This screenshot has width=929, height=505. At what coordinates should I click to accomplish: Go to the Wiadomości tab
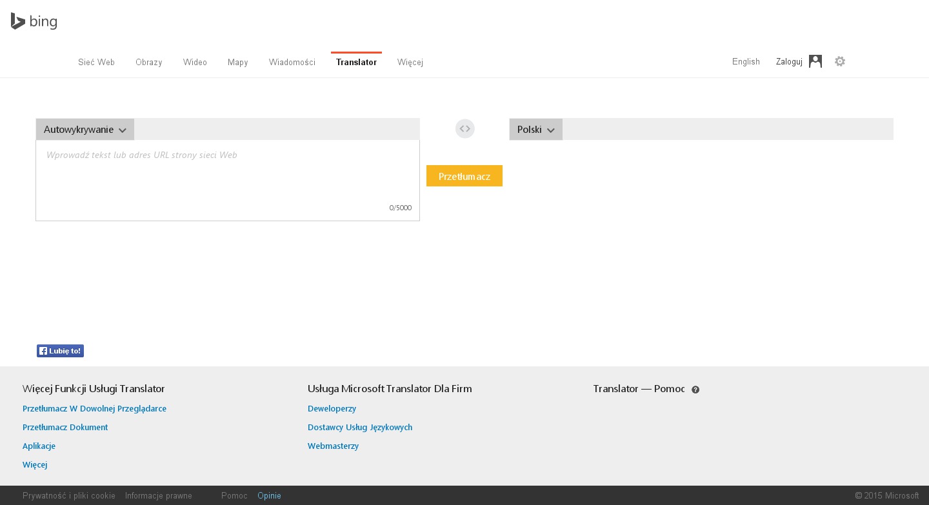(292, 63)
